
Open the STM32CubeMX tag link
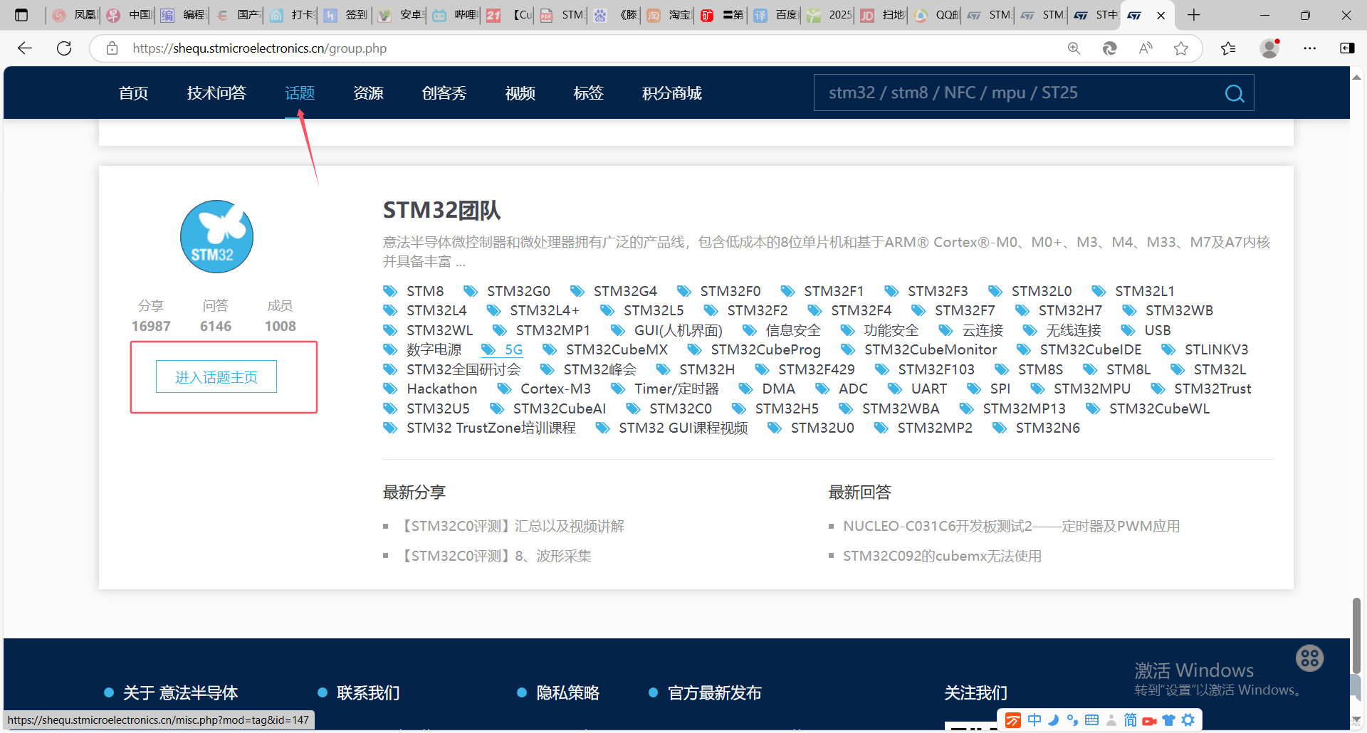(617, 349)
